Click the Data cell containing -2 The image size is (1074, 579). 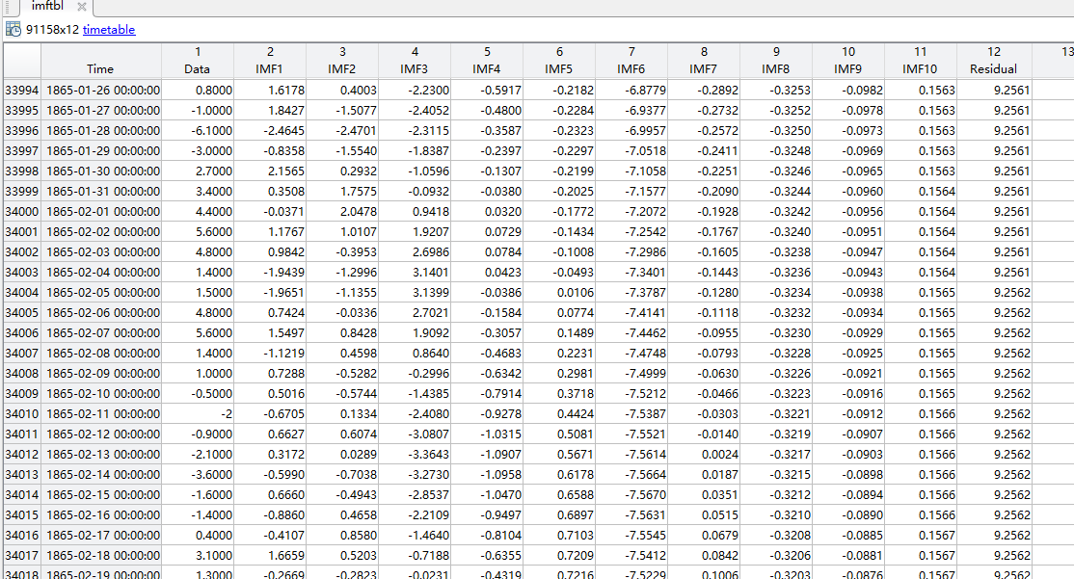pos(197,413)
